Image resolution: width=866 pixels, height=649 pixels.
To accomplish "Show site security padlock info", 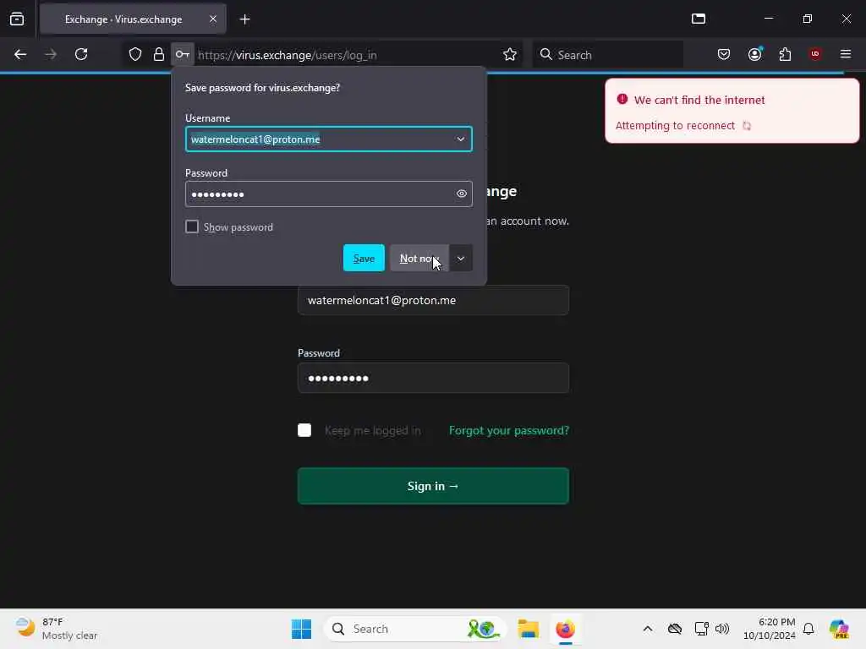I will pos(158,54).
